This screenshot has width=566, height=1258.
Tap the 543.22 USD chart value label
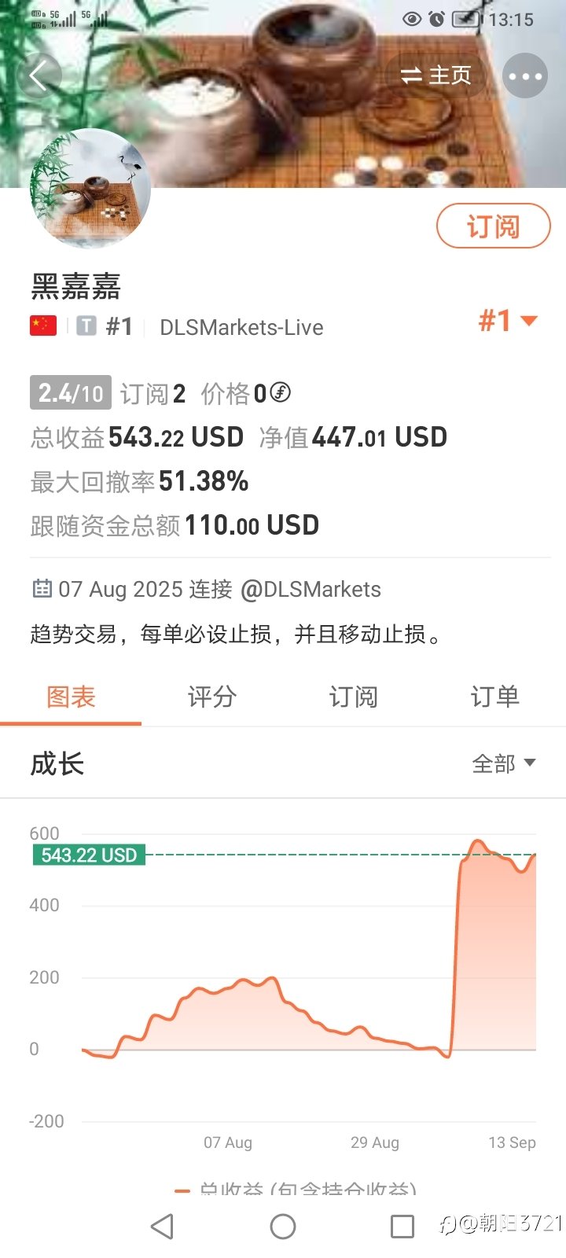click(89, 855)
